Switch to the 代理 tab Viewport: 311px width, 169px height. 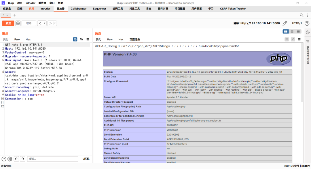[x=32, y=9]
